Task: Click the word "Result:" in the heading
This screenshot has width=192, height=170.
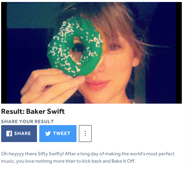Action: [x=13, y=112]
